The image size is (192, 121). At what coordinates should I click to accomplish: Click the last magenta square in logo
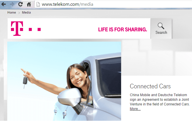click(x=39, y=29)
